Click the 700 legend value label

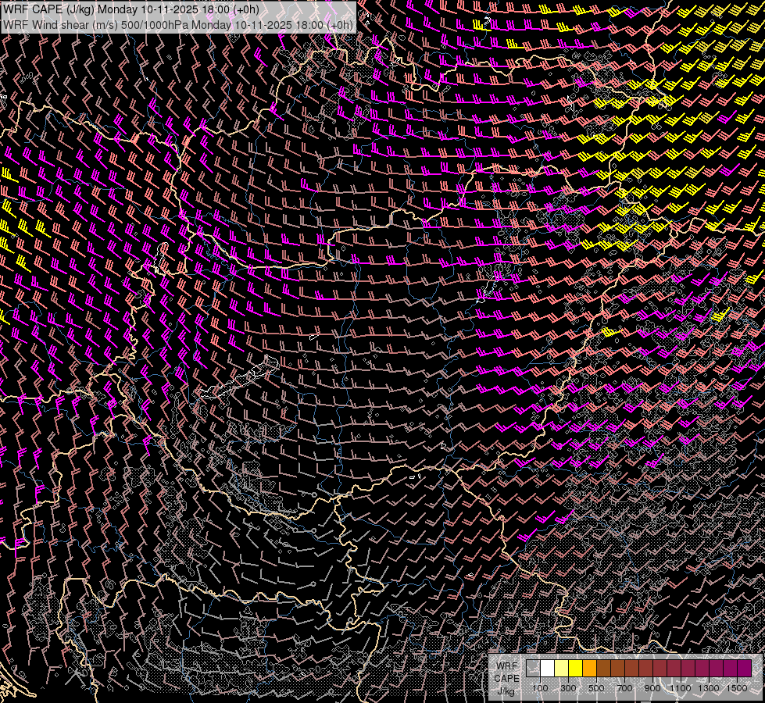(x=624, y=688)
